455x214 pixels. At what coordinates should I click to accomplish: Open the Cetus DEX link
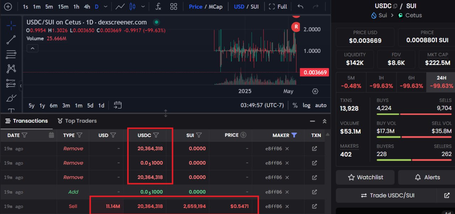coord(410,15)
